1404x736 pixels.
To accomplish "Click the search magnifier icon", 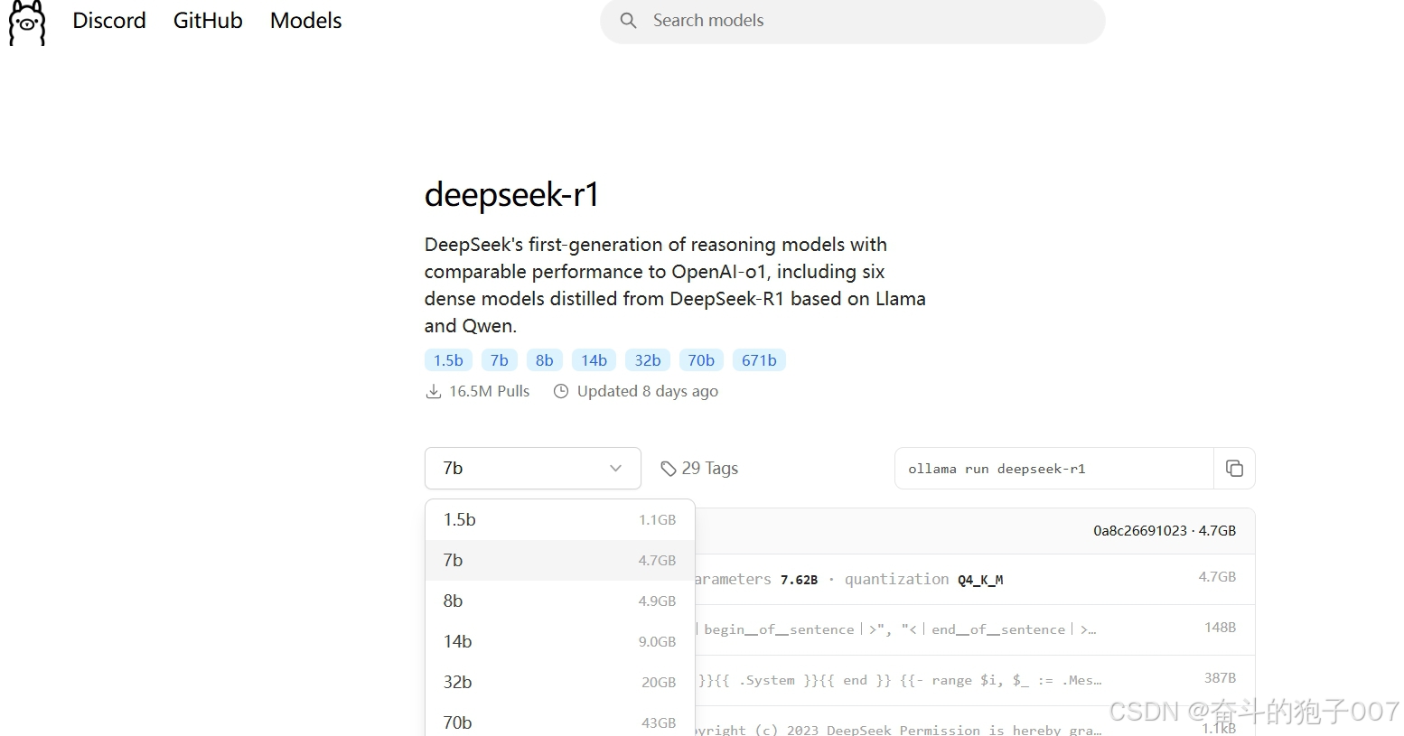I will point(628,20).
